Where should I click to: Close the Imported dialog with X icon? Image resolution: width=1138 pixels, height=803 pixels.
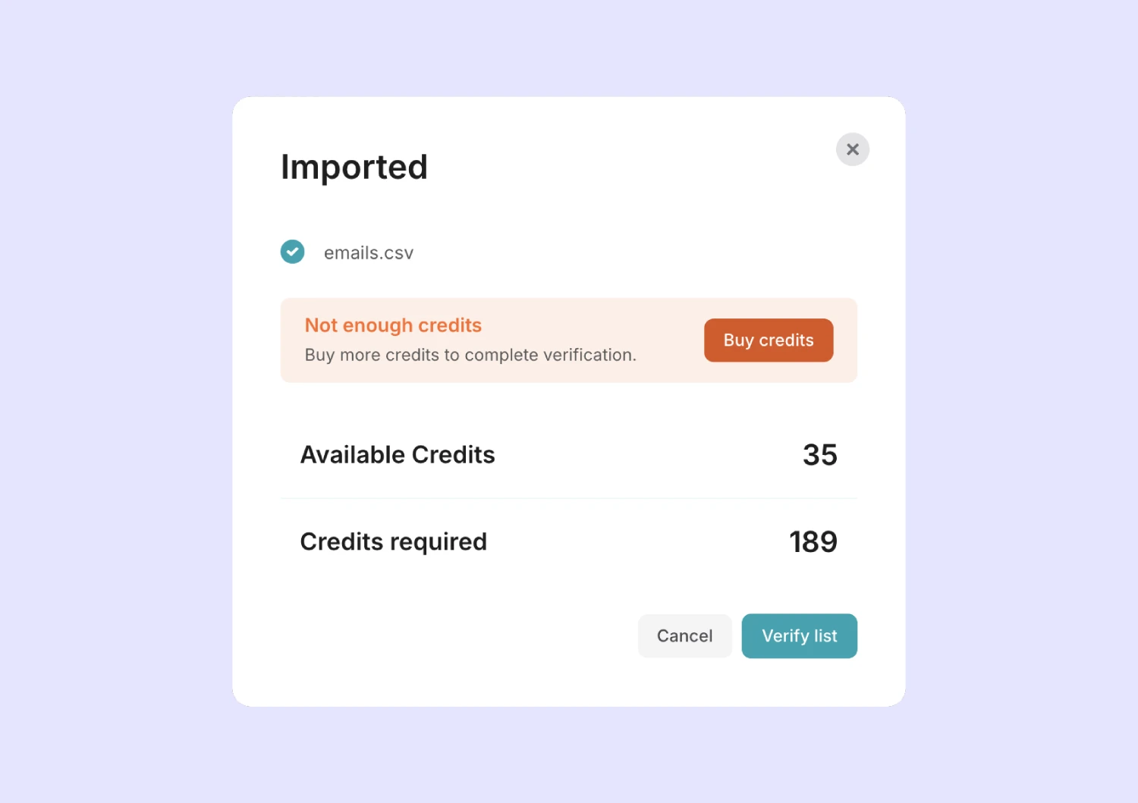coord(852,149)
